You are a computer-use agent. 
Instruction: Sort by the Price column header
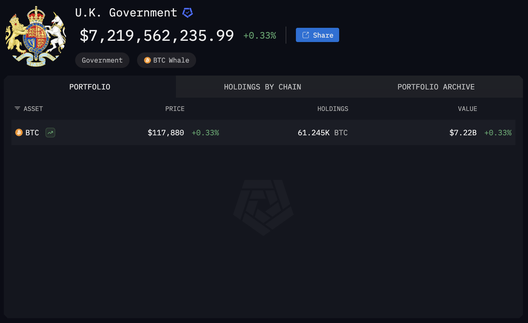175,109
